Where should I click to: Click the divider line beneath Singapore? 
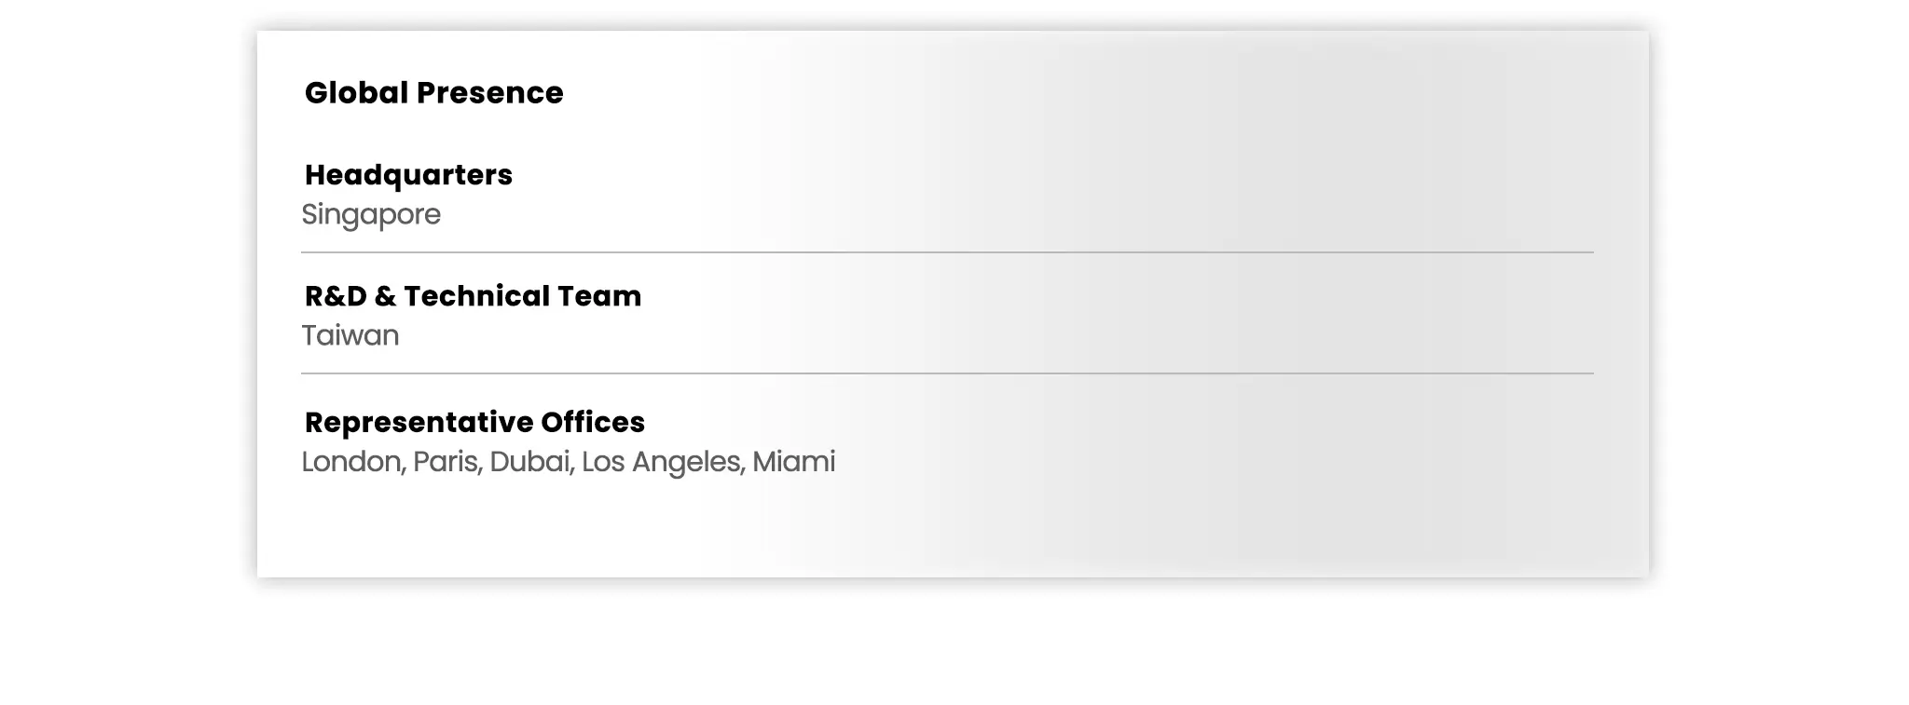(x=947, y=252)
